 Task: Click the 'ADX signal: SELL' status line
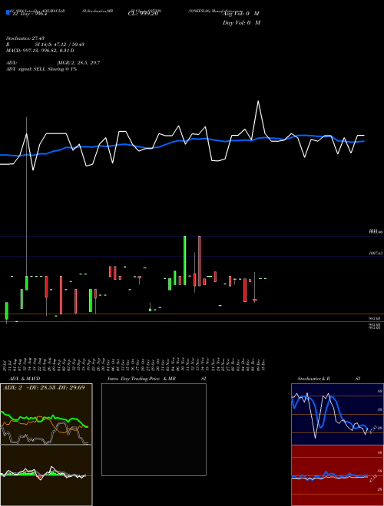click(x=41, y=69)
